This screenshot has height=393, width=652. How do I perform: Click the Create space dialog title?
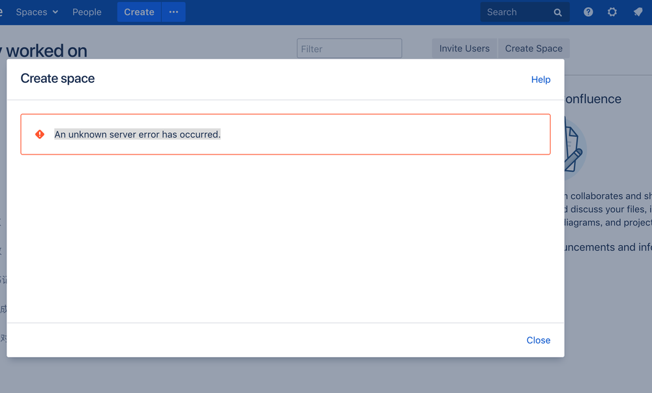(58, 78)
